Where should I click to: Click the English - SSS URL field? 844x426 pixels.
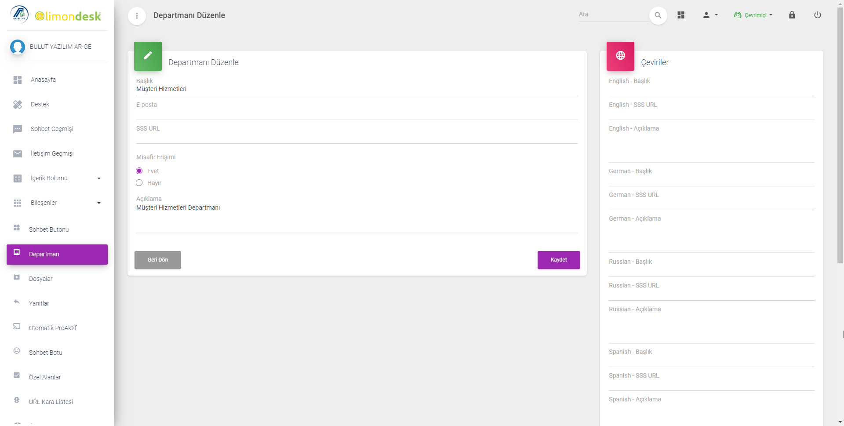point(712,113)
